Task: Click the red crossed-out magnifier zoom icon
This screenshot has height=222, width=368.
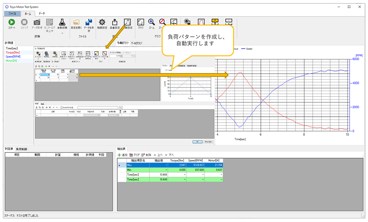Action: (162, 22)
